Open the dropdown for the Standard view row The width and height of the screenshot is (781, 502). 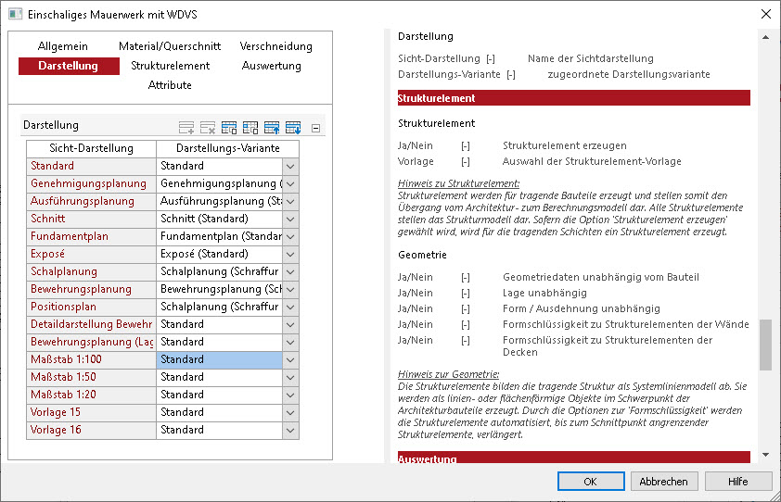(290, 166)
